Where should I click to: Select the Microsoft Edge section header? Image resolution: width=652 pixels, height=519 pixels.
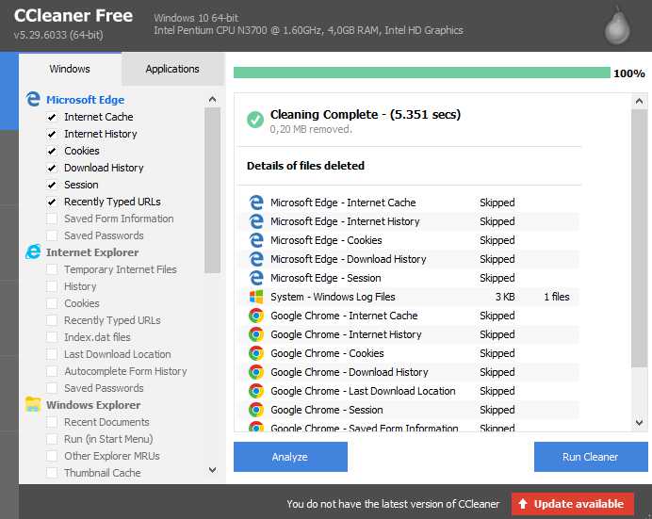coord(85,100)
